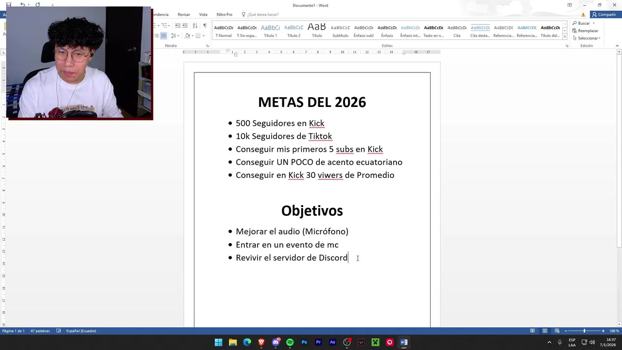622x350 pixels.
Task: Click the Buscar find button
Action: click(580, 23)
